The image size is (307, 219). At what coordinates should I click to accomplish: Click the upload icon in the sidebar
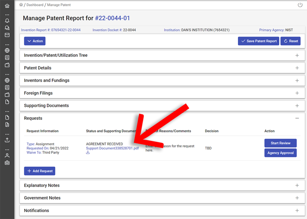tap(7, 140)
